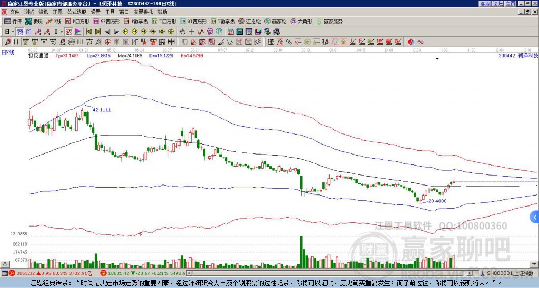Open the 设置 menu

pyautogui.click(x=96, y=12)
